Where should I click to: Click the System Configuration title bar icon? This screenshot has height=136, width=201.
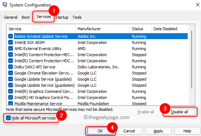pos(5,5)
